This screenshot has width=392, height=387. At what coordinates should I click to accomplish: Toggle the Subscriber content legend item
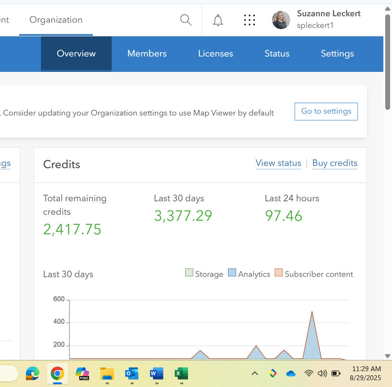(x=314, y=274)
